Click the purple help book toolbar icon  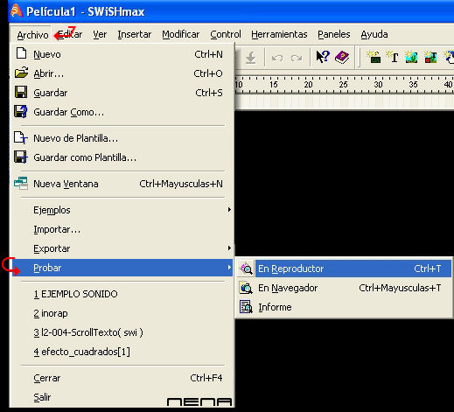[x=342, y=57]
